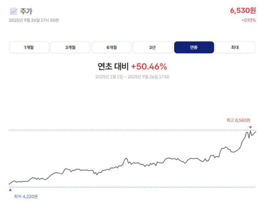Image resolution: width=266 pixels, height=202 pixels.
Task: Select the active 연중 tab
Action: (x=194, y=47)
